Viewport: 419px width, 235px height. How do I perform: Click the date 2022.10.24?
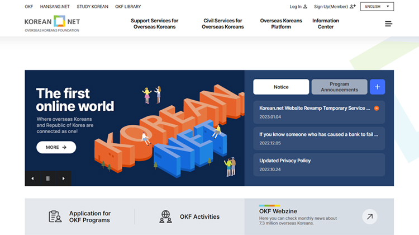coord(270,169)
